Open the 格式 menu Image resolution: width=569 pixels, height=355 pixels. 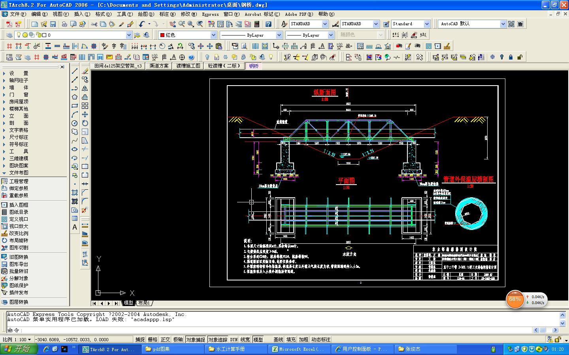coord(103,14)
